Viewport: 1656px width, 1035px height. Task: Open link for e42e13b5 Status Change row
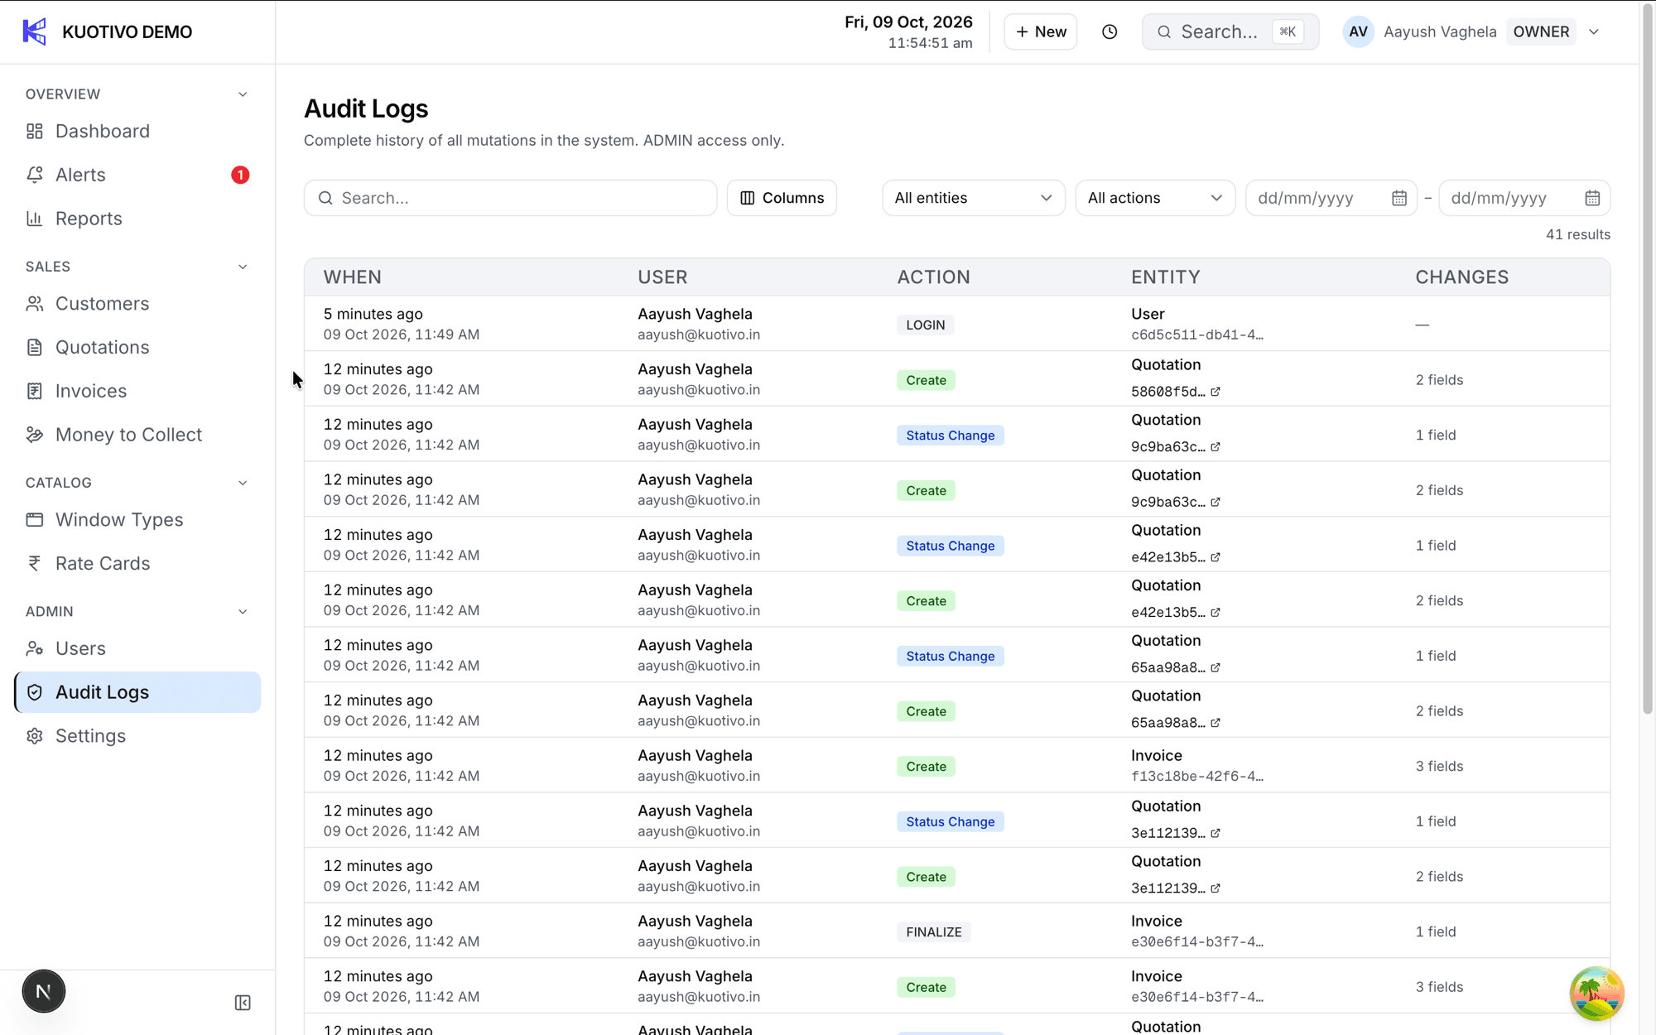[1216, 557]
